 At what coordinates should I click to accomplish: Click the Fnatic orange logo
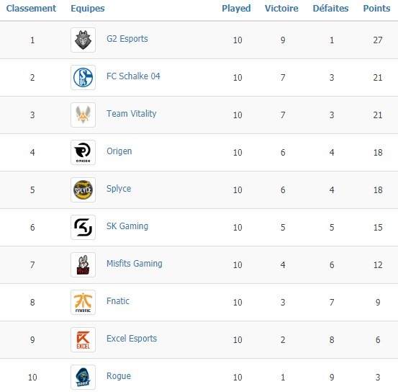click(83, 302)
